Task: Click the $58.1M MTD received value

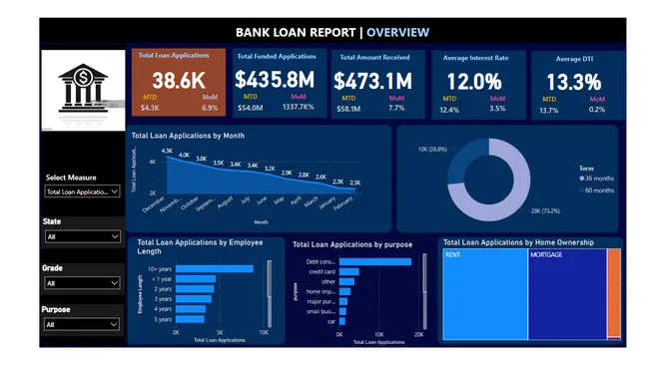Action: [x=348, y=109]
